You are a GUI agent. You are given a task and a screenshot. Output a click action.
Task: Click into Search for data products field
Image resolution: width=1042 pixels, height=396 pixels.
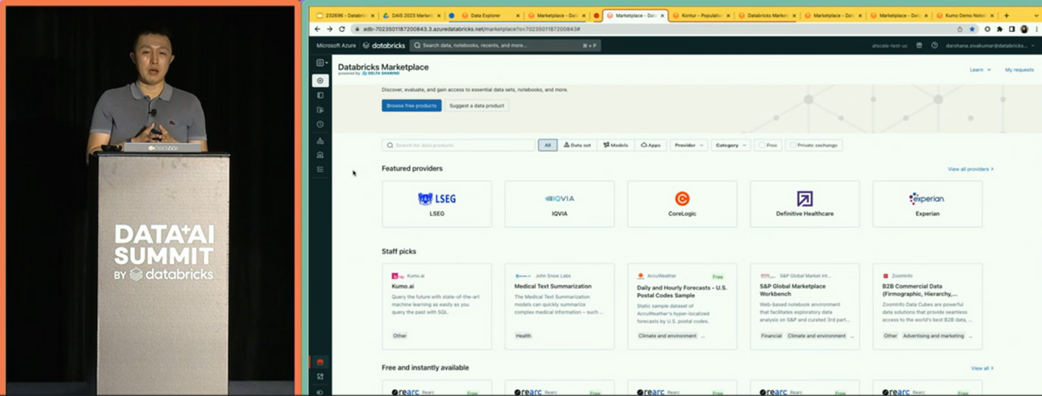click(458, 146)
